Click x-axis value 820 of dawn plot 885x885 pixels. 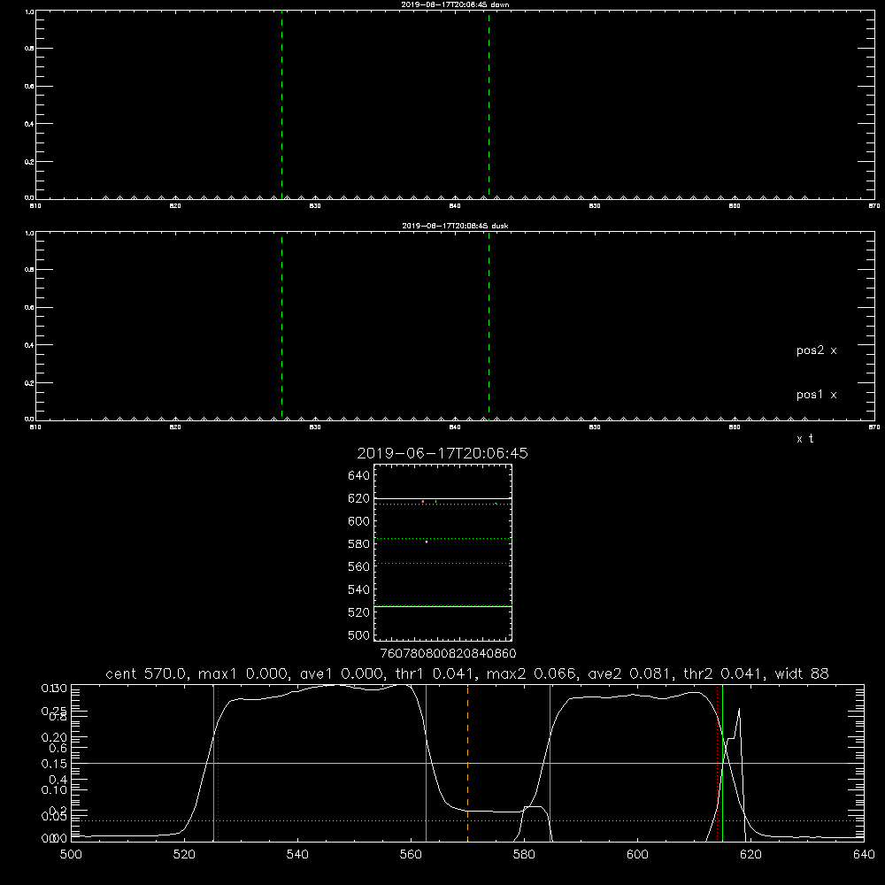[x=175, y=206]
